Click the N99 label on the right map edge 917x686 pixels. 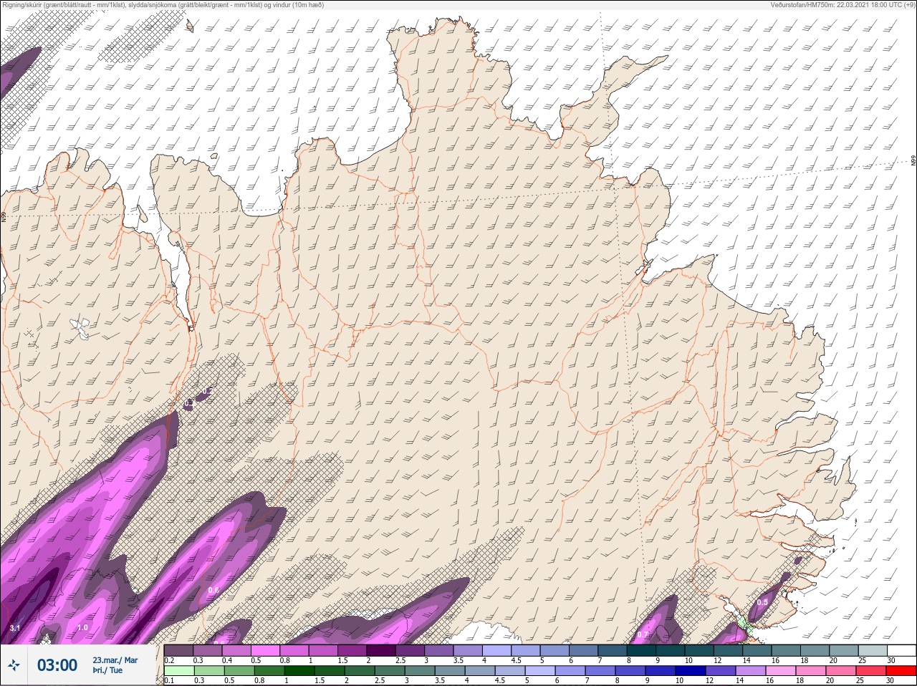click(913, 161)
